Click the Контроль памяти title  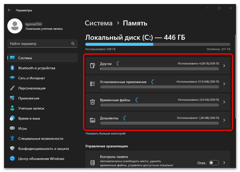pos(114,157)
